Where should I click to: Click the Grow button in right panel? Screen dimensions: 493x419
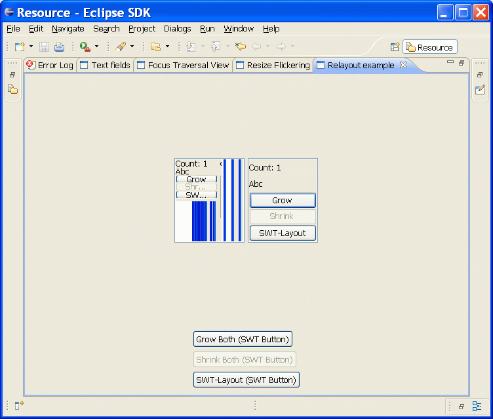(x=283, y=200)
